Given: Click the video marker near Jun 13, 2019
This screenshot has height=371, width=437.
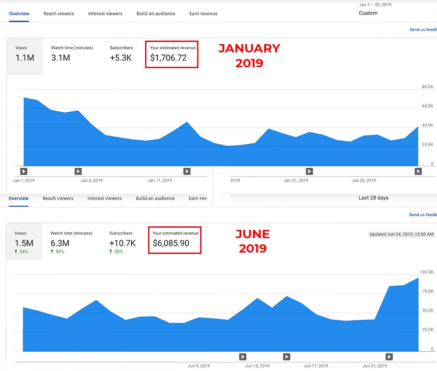Looking at the screenshot, I should point(243,357).
